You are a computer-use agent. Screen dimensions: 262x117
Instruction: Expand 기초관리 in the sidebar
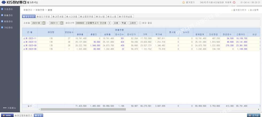(9, 9)
